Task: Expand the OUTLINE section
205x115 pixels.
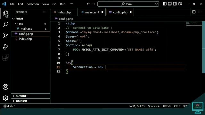Action: (x=31, y=96)
